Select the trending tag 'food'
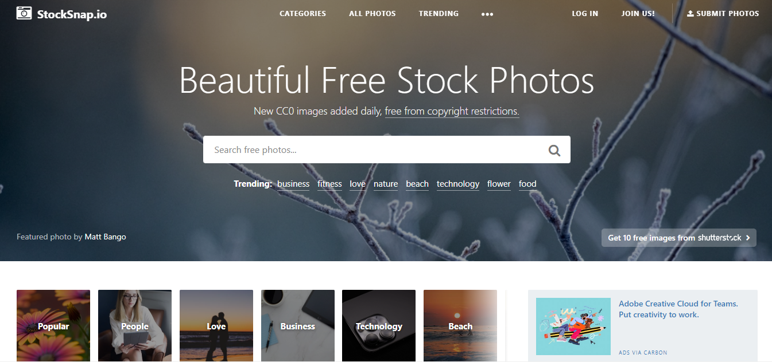Image resolution: width=772 pixels, height=362 pixels. [x=527, y=184]
